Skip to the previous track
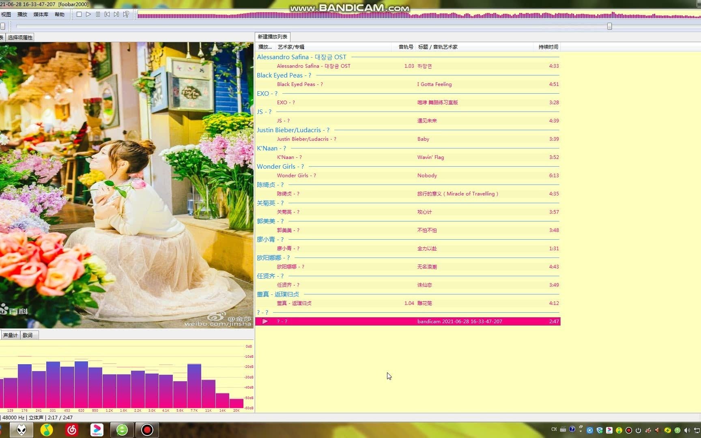The height and width of the screenshot is (438, 701). click(107, 14)
